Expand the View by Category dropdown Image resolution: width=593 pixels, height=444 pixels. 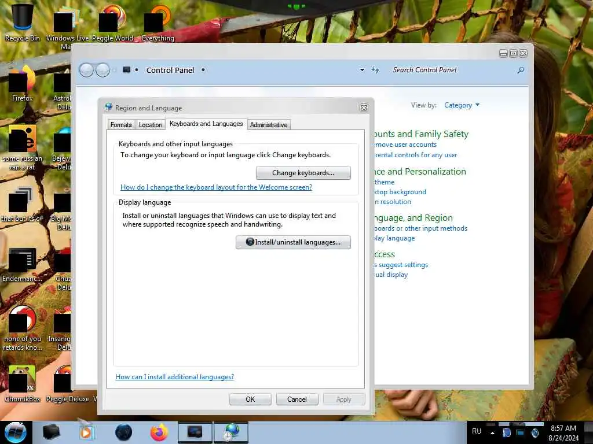tap(462, 105)
